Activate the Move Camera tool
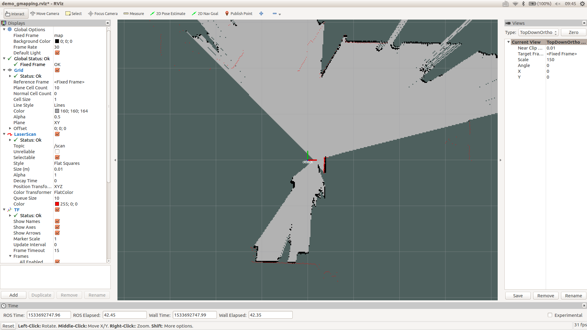 coord(45,13)
